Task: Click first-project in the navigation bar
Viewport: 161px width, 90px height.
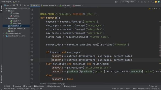Action: point(6,2)
